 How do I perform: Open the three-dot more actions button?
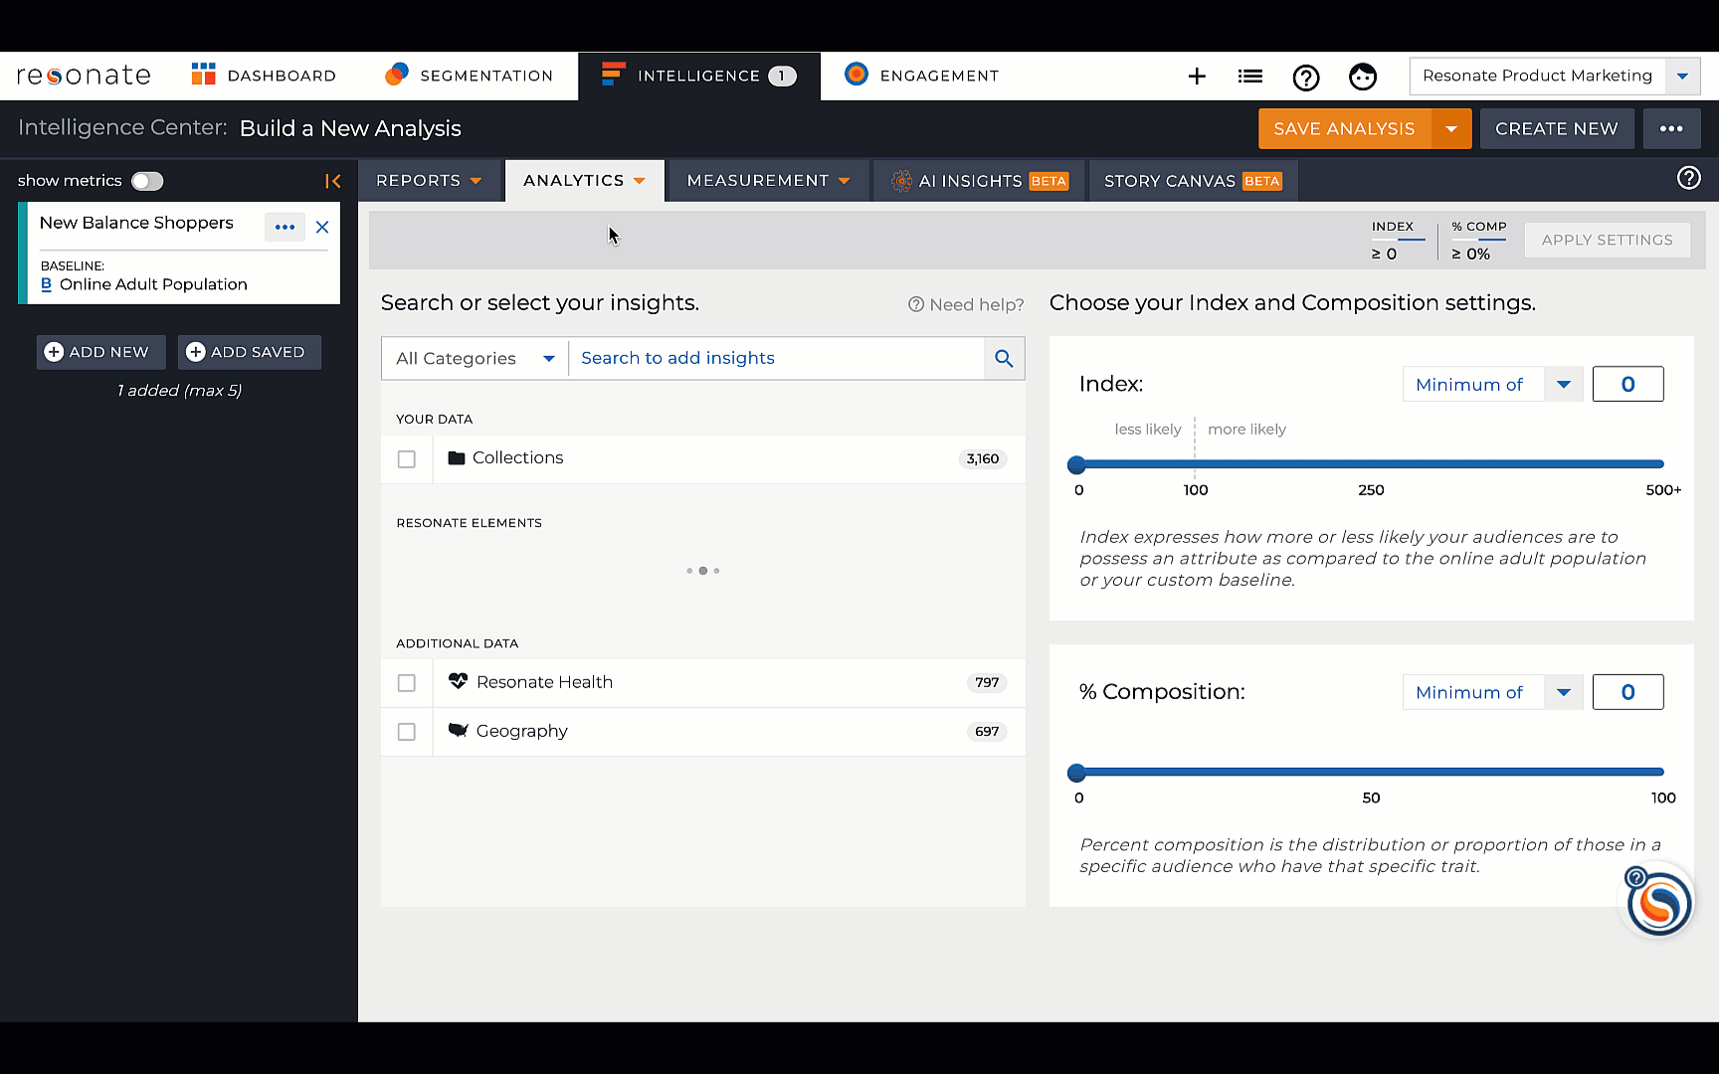pos(1671,128)
